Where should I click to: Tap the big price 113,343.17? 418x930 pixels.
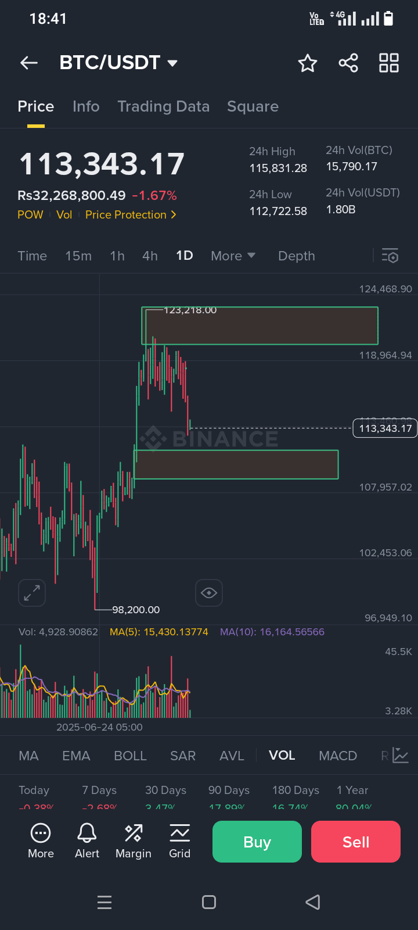[102, 164]
